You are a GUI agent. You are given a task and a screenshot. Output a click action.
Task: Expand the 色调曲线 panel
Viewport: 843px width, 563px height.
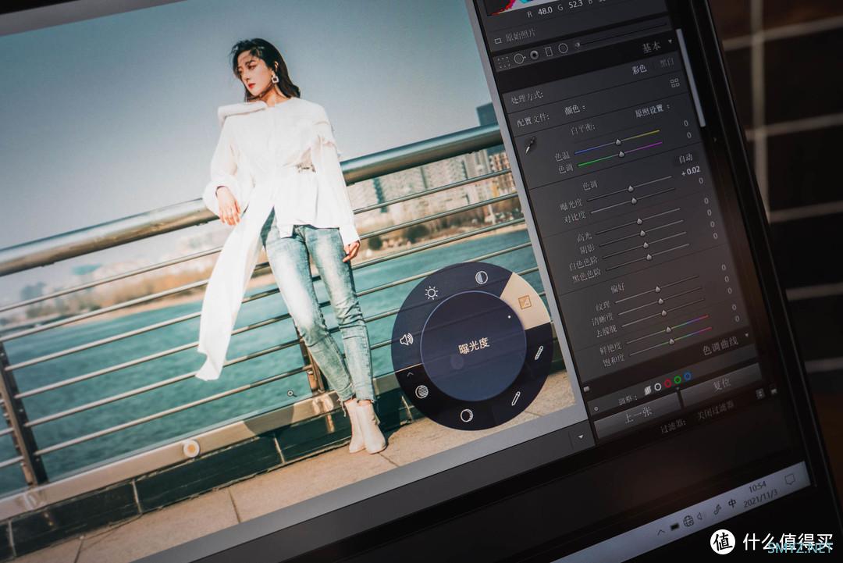click(x=747, y=335)
